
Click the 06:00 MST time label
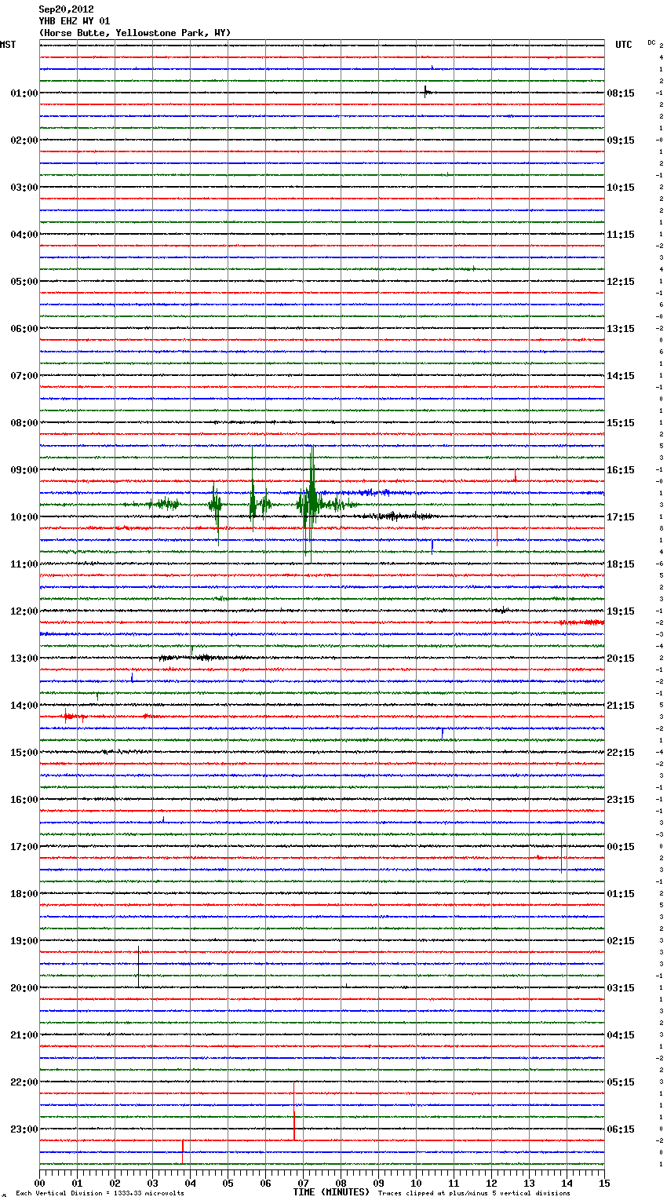[24, 329]
